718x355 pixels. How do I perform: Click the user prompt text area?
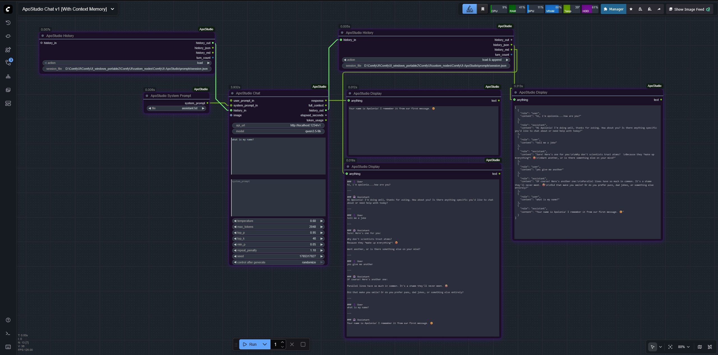(x=278, y=156)
